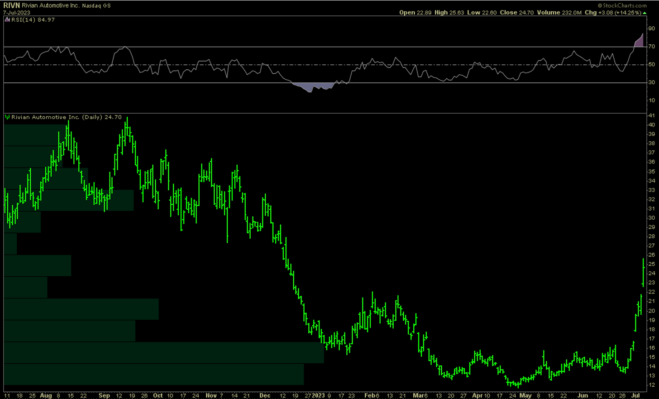The height and width of the screenshot is (399, 659).
Task: Click the Nov label on the date axis
Action: point(211,395)
